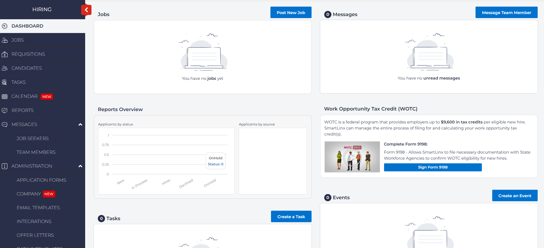This screenshot has width=544, height=248.
Task: Click Message Team Member button
Action: (x=506, y=13)
